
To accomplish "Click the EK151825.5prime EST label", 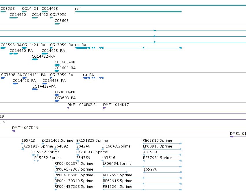I will (x=92, y=141).
